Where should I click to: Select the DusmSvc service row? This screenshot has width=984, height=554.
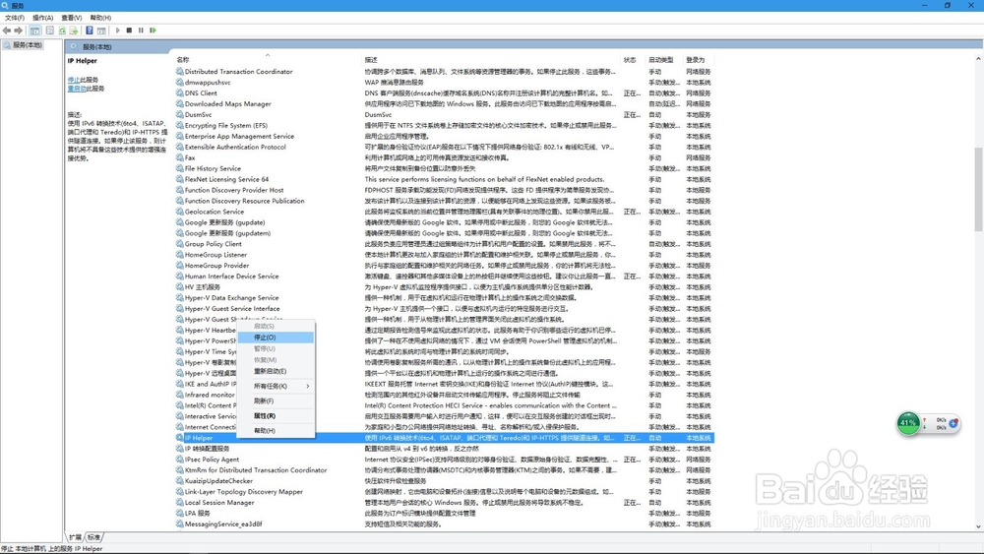pyautogui.click(x=445, y=115)
